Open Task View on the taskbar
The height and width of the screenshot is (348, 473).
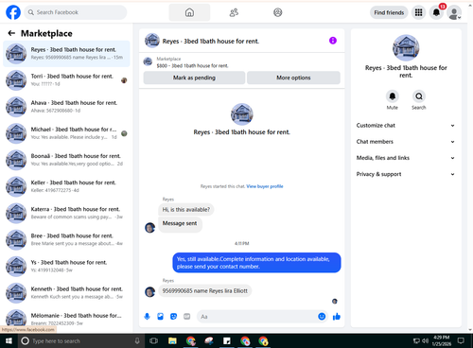pos(153,340)
